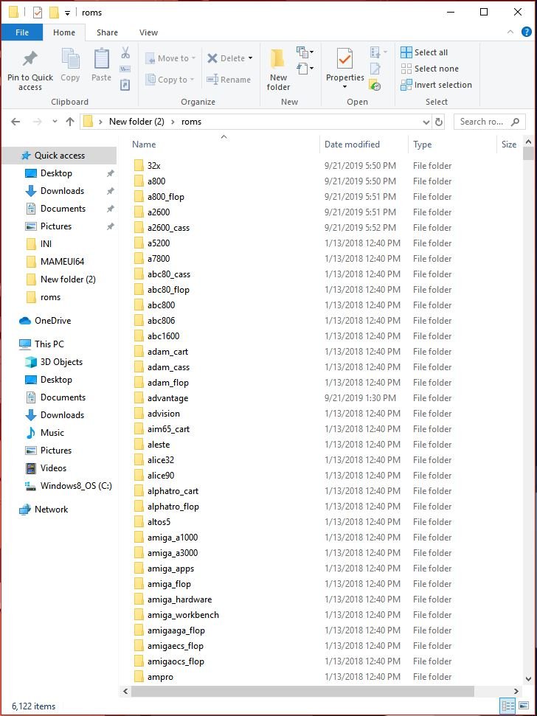Click Select all in the ribbon

click(x=424, y=52)
